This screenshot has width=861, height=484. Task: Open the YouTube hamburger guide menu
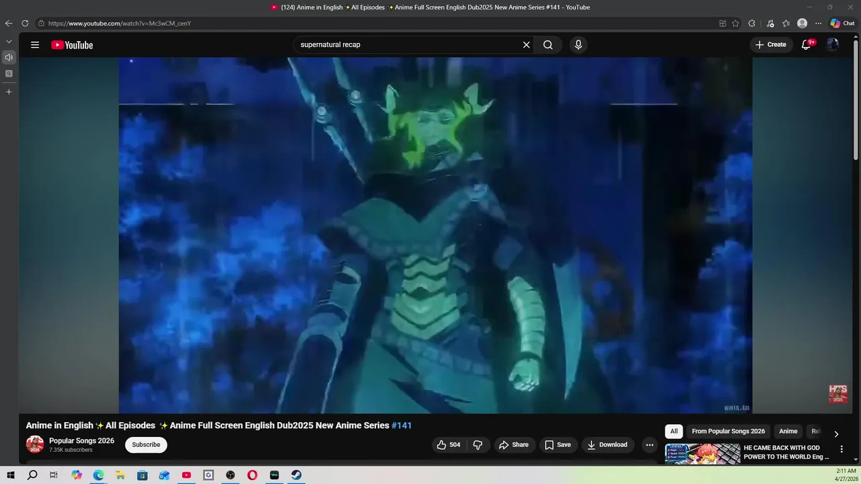tap(35, 45)
